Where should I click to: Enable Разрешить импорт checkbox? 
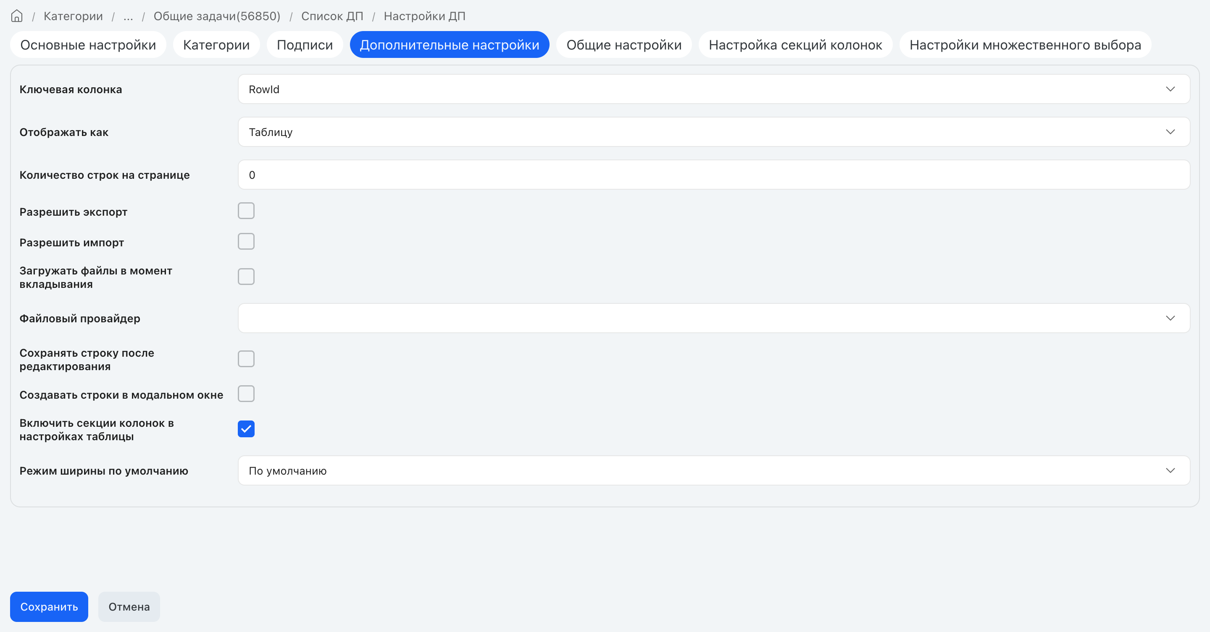(246, 242)
